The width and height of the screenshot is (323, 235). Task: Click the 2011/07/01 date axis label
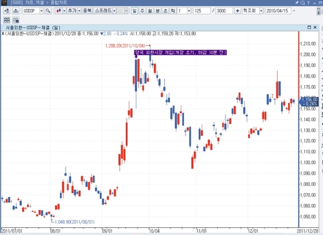[12, 231]
